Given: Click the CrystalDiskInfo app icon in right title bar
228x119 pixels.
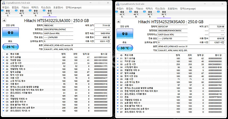Looking at the screenshot, I should [x=117, y=4].
